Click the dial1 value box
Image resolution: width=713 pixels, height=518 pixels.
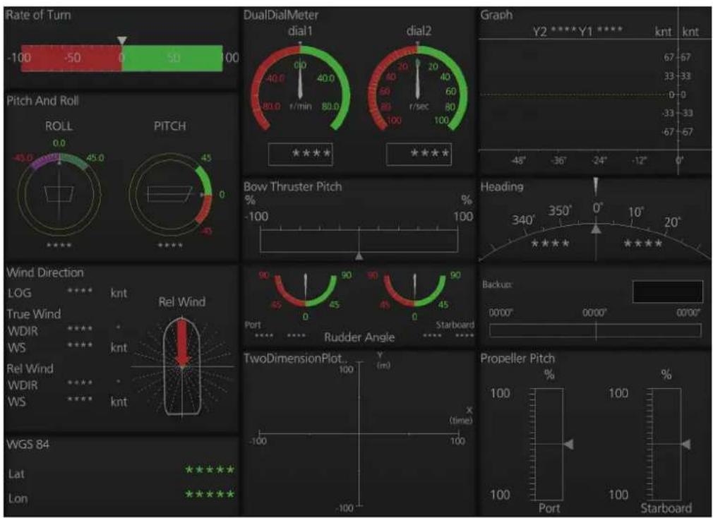point(300,154)
